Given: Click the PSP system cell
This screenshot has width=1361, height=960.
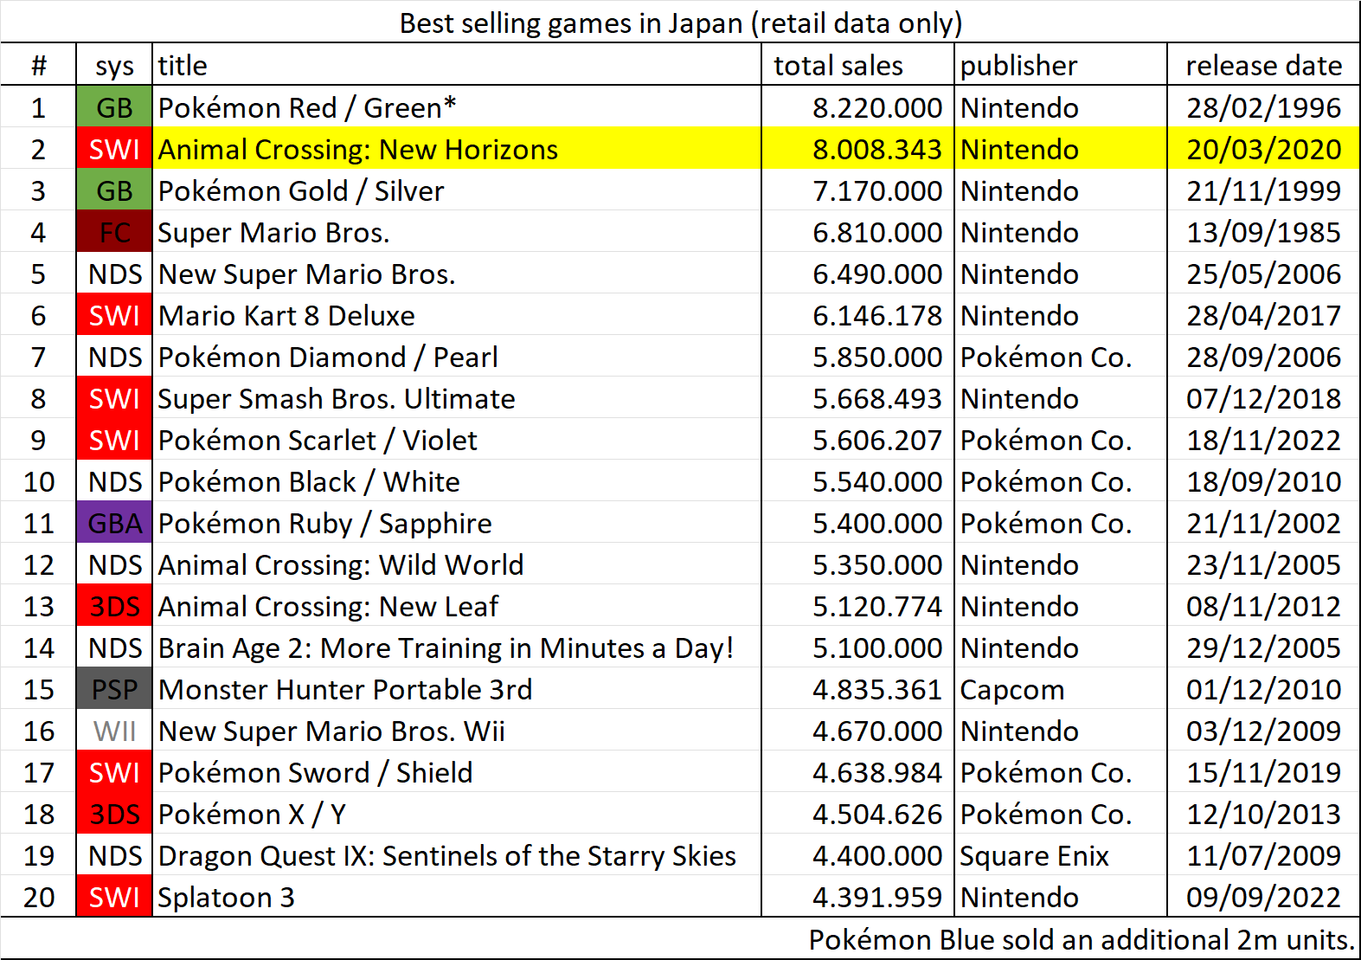Looking at the screenshot, I should coord(114,689).
